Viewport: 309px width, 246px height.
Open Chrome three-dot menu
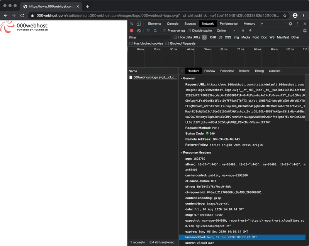point(303,15)
